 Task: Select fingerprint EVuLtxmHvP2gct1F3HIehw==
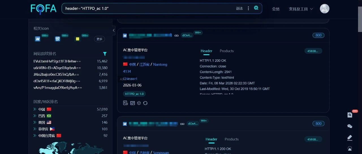click(57, 61)
